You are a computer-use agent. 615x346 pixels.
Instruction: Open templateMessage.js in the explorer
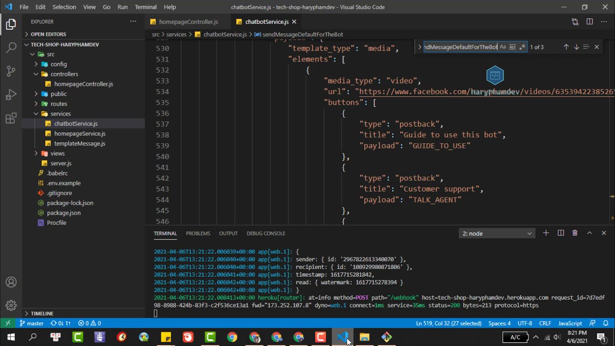click(x=79, y=144)
